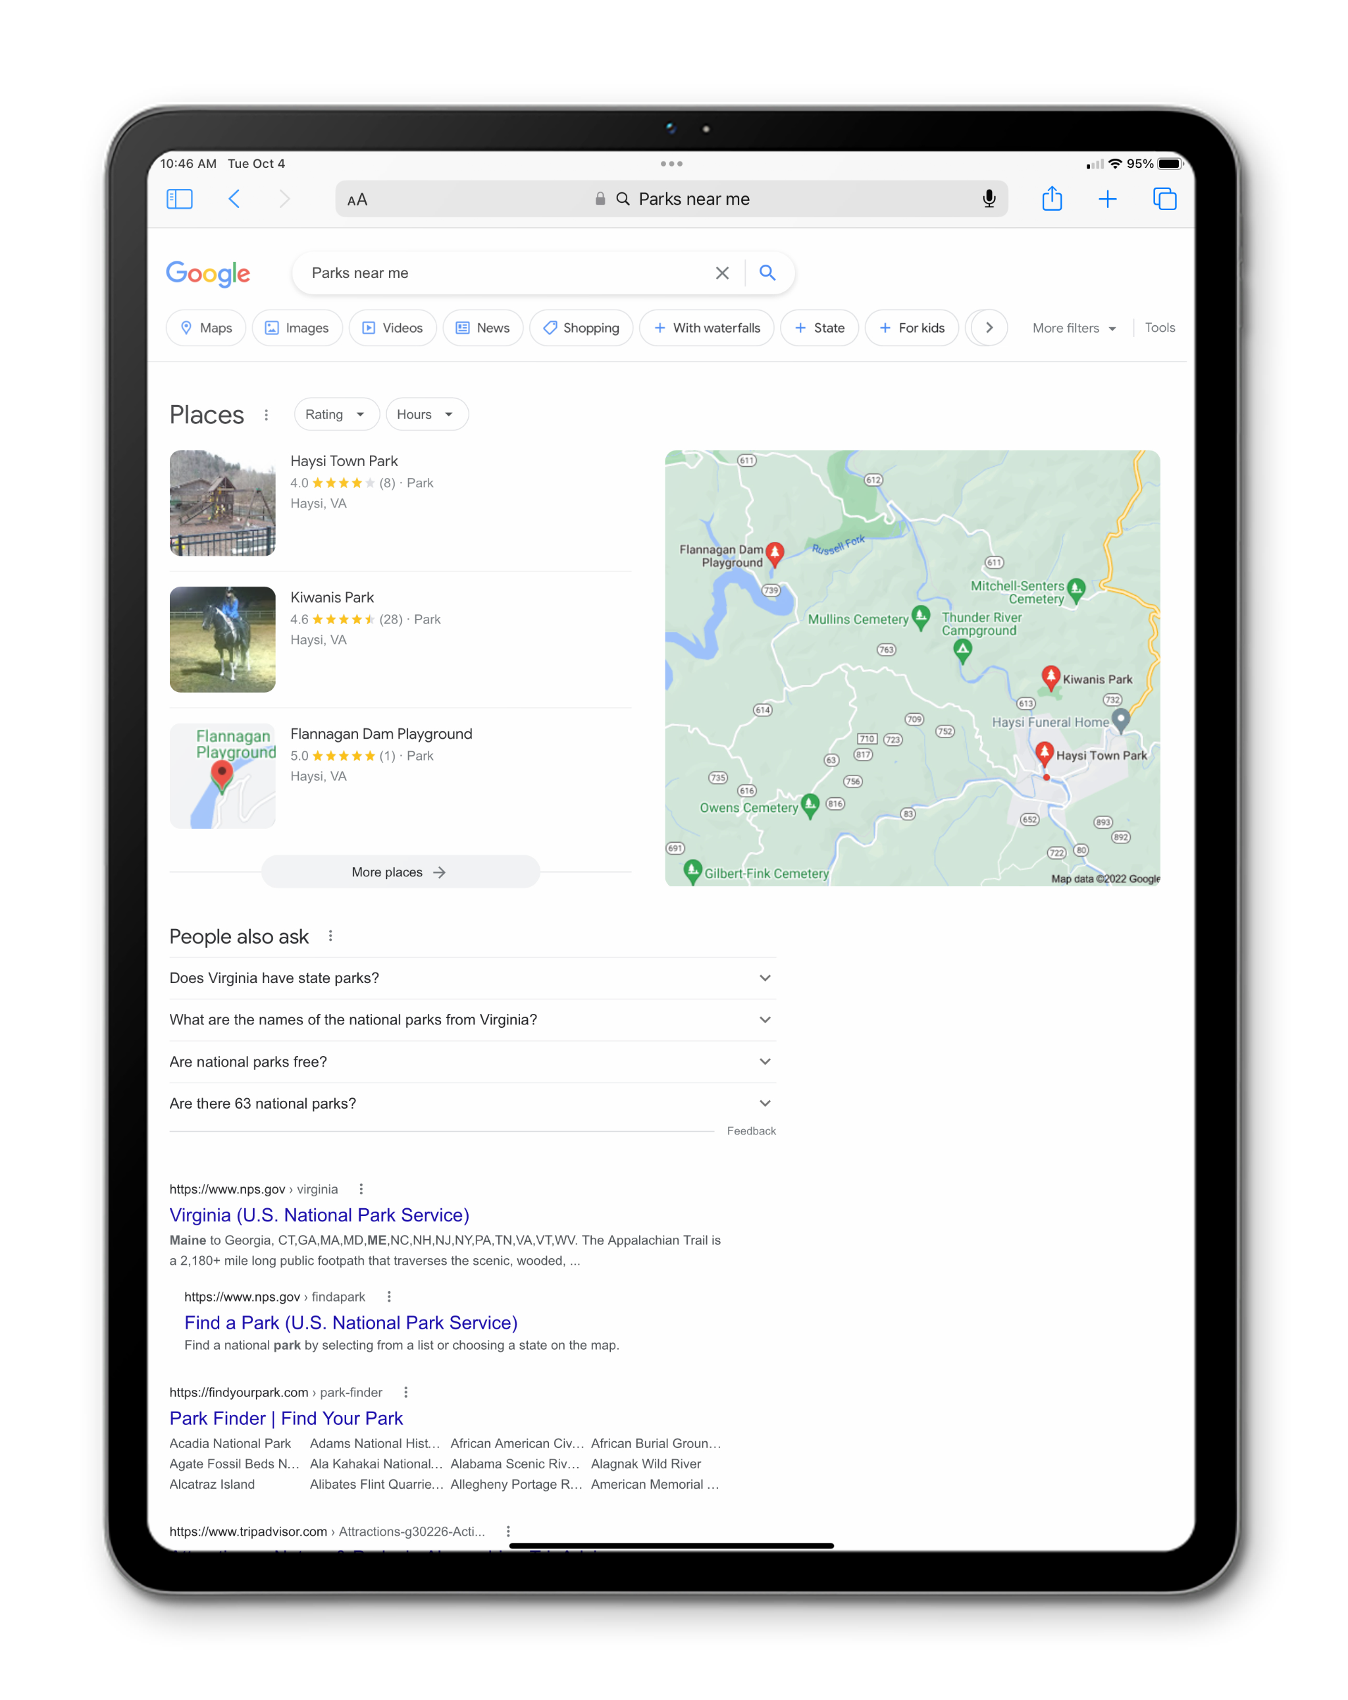
Task: Select the Haysi Town Park map pin
Action: [x=1045, y=753]
